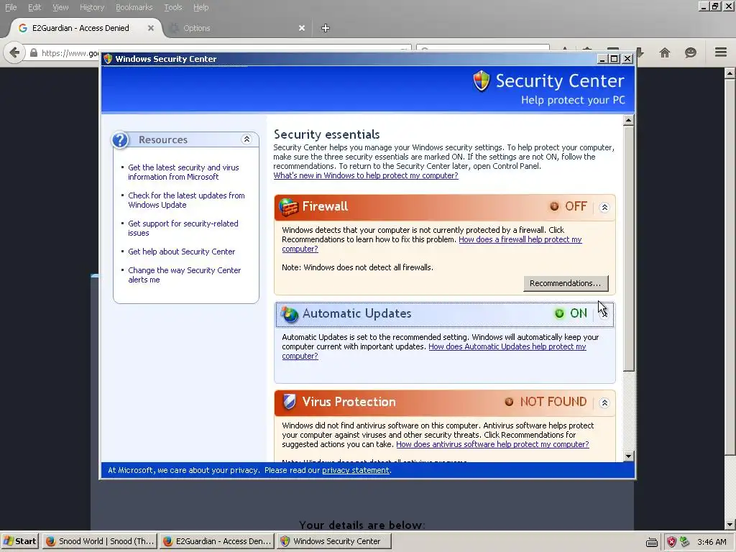This screenshot has width=736, height=552.
Task: Click Security Center scrollbar up arrow
Action: click(629, 121)
